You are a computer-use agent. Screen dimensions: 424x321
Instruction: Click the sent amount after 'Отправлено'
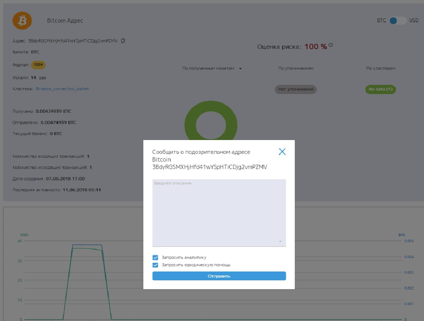58,123
